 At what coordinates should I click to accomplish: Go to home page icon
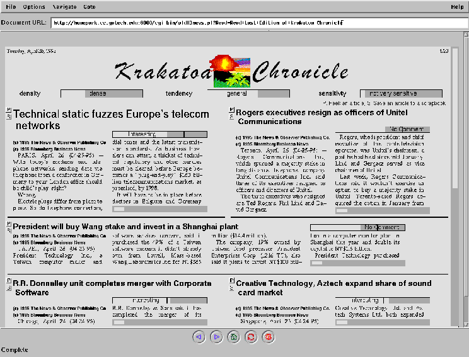[x=234, y=337]
